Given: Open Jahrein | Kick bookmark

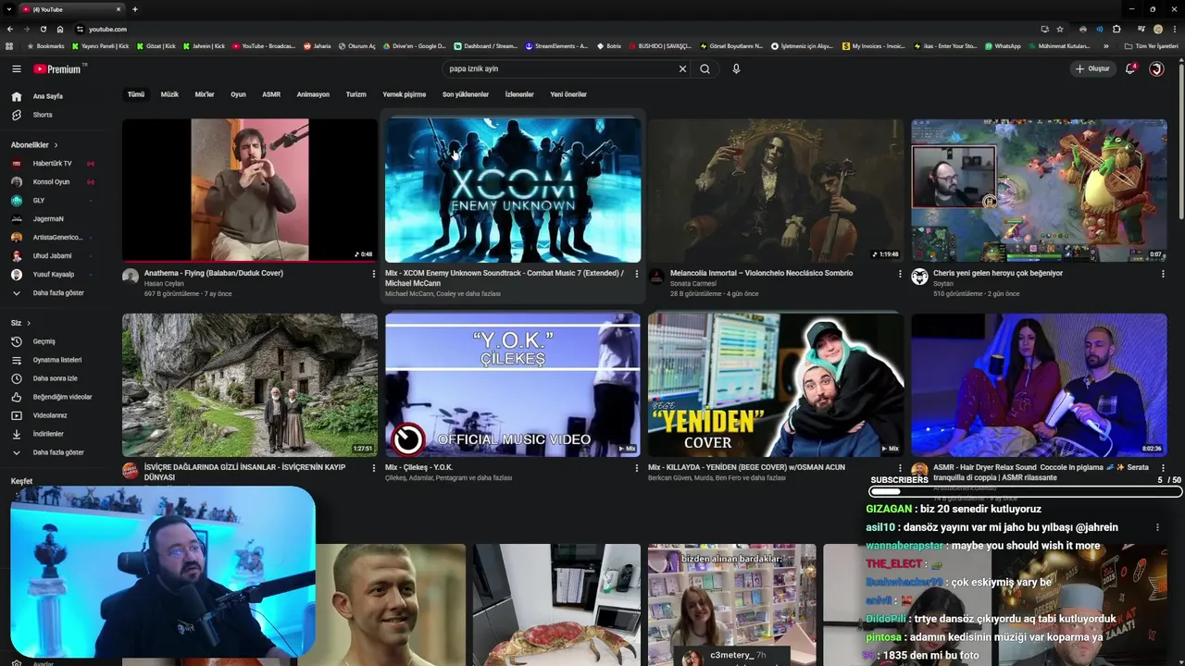Looking at the screenshot, I should [205, 46].
